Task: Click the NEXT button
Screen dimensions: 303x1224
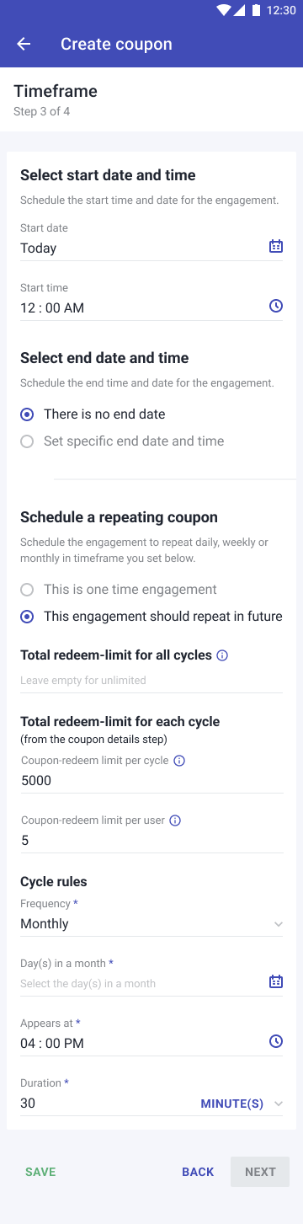Action: click(x=260, y=1172)
